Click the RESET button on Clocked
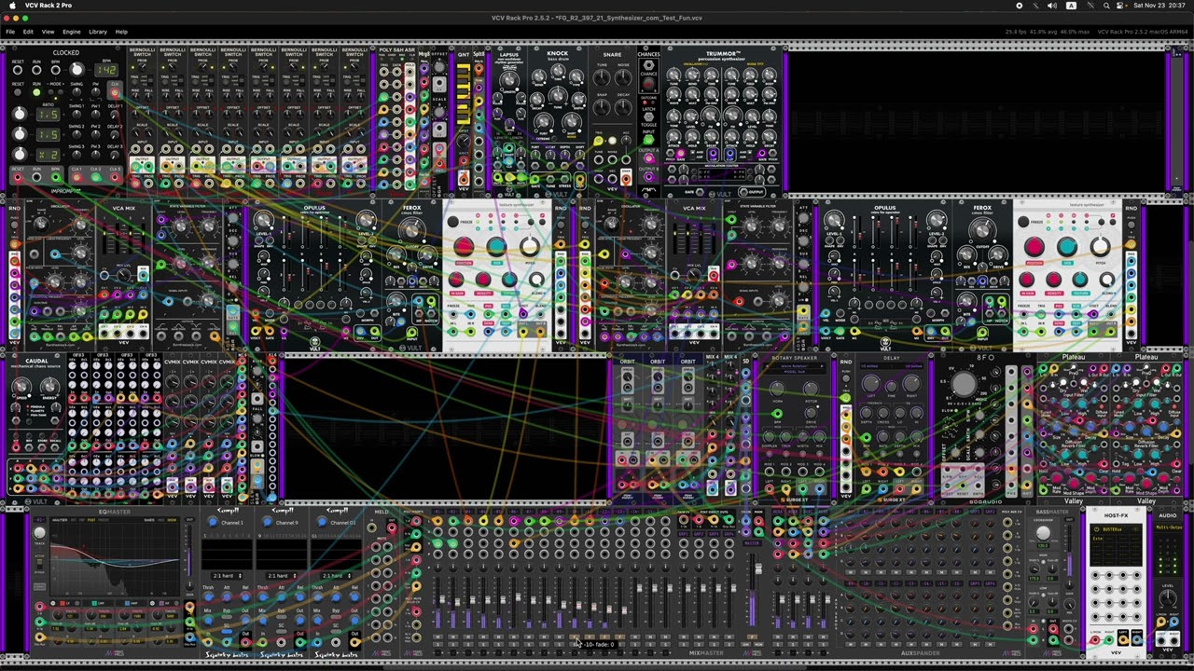This screenshot has width=1194, height=671. coord(18,92)
